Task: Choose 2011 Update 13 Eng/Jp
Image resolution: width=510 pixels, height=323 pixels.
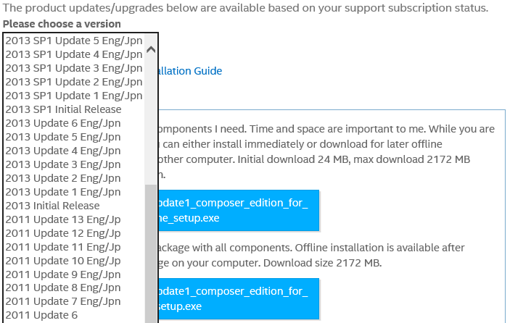Action: (x=63, y=219)
